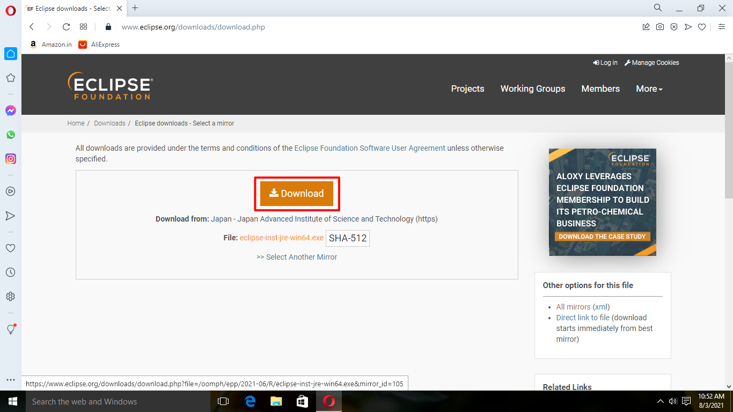Open the Action Center notifications icon
The height and width of the screenshot is (412, 733).
pos(686,401)
